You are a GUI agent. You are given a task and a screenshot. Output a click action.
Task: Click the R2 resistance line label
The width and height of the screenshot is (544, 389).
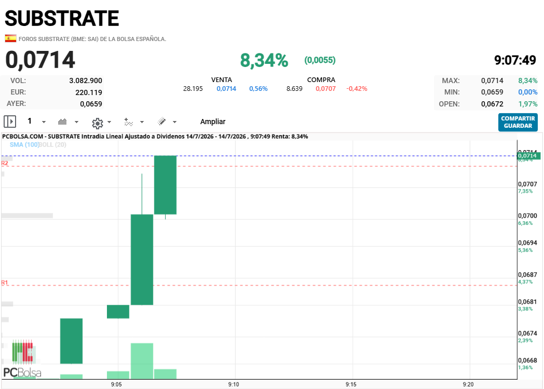[x=5, y=163]
